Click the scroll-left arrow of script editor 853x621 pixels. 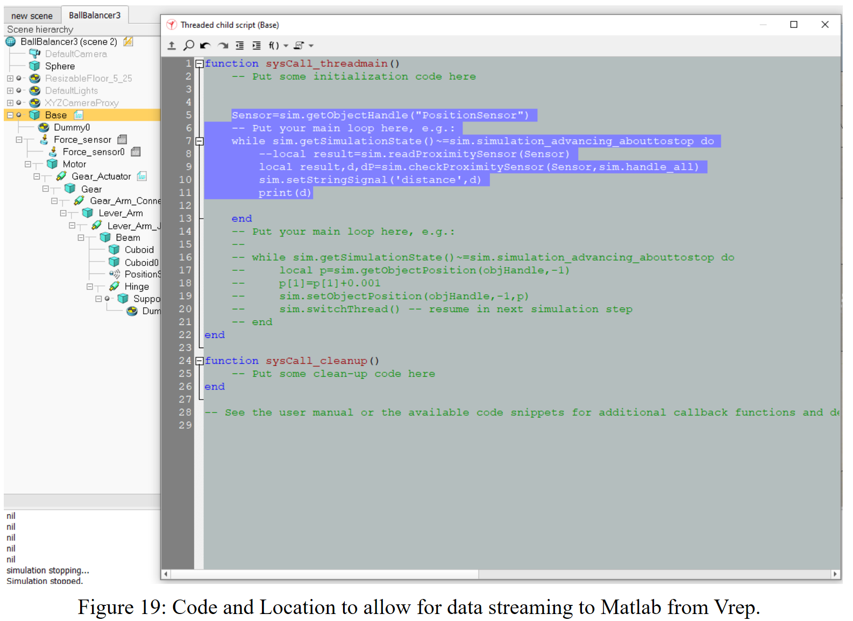pos(166,574)
